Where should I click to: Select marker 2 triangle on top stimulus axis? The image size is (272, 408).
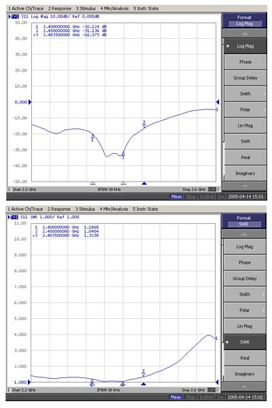point(123,184)
